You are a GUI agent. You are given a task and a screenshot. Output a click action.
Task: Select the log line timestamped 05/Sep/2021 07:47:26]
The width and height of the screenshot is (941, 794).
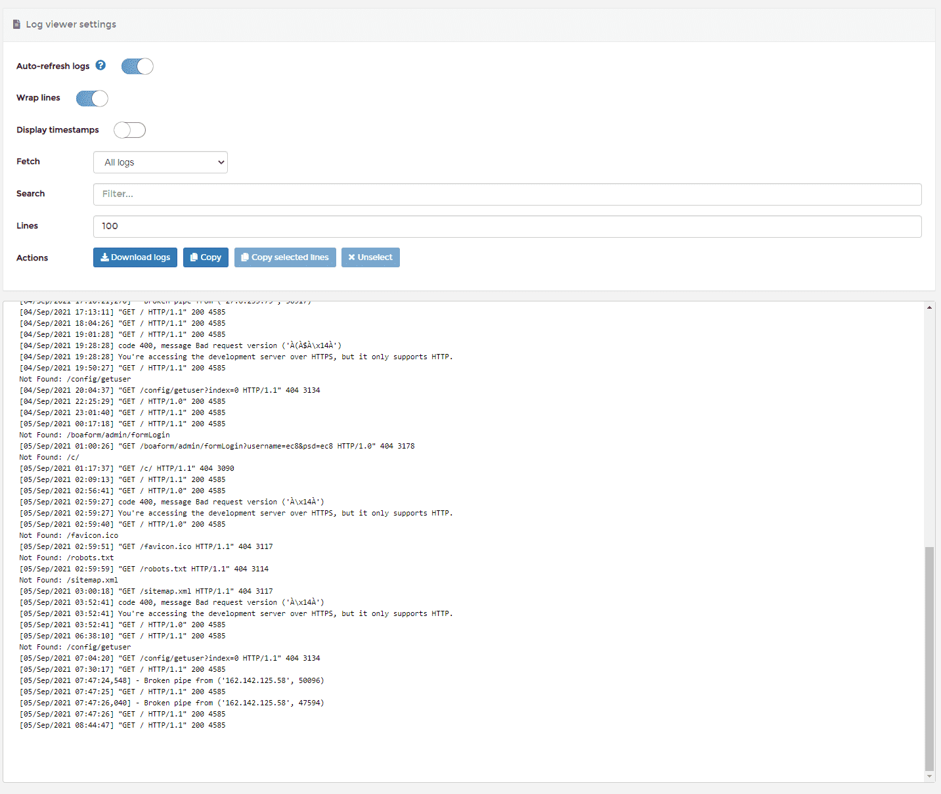(122, 714)
